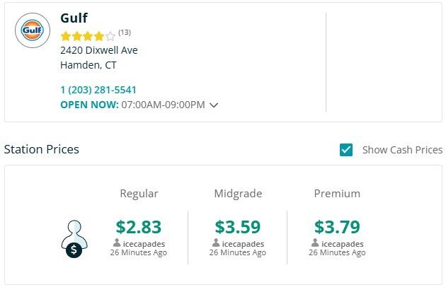Click user icon beside Midgrade price reporter
Image resolution: width=446 pixels, height=292 pixels.
(x=216, y=243)
